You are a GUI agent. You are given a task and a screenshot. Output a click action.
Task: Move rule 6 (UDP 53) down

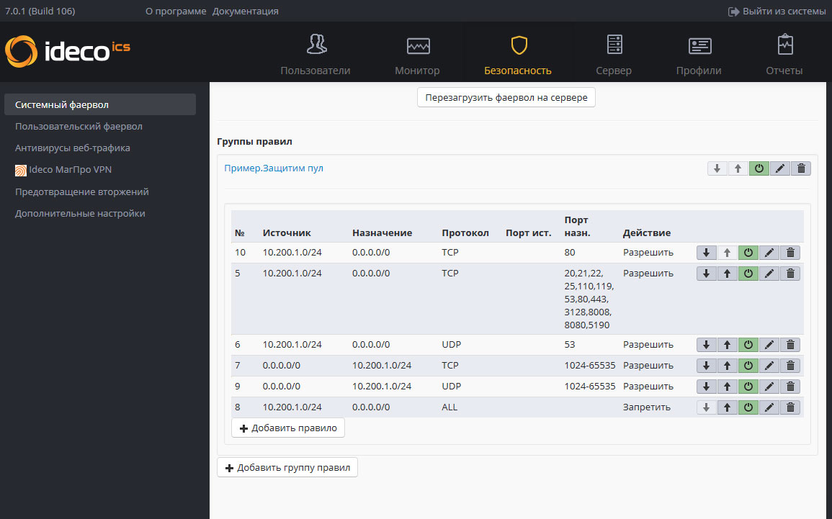tap(706, 345)
